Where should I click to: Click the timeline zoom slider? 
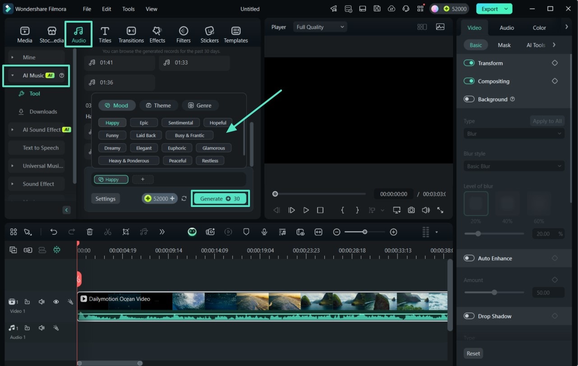365,232
